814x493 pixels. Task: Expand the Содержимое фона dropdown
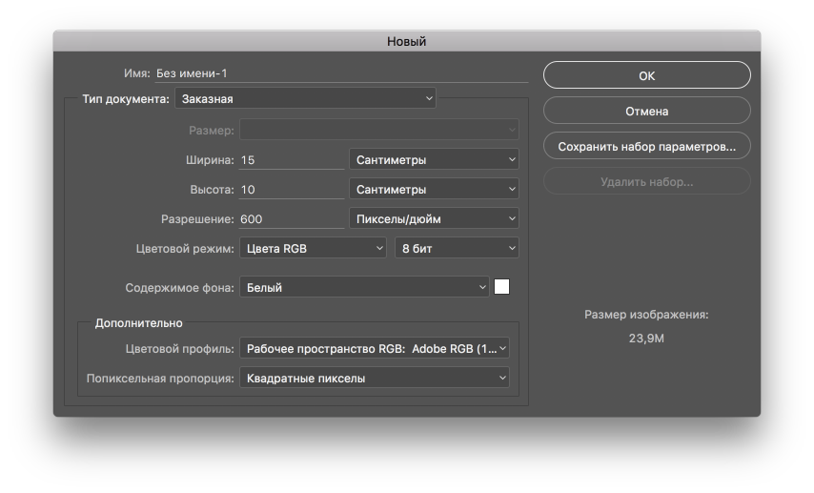click(x=363, y=287)
